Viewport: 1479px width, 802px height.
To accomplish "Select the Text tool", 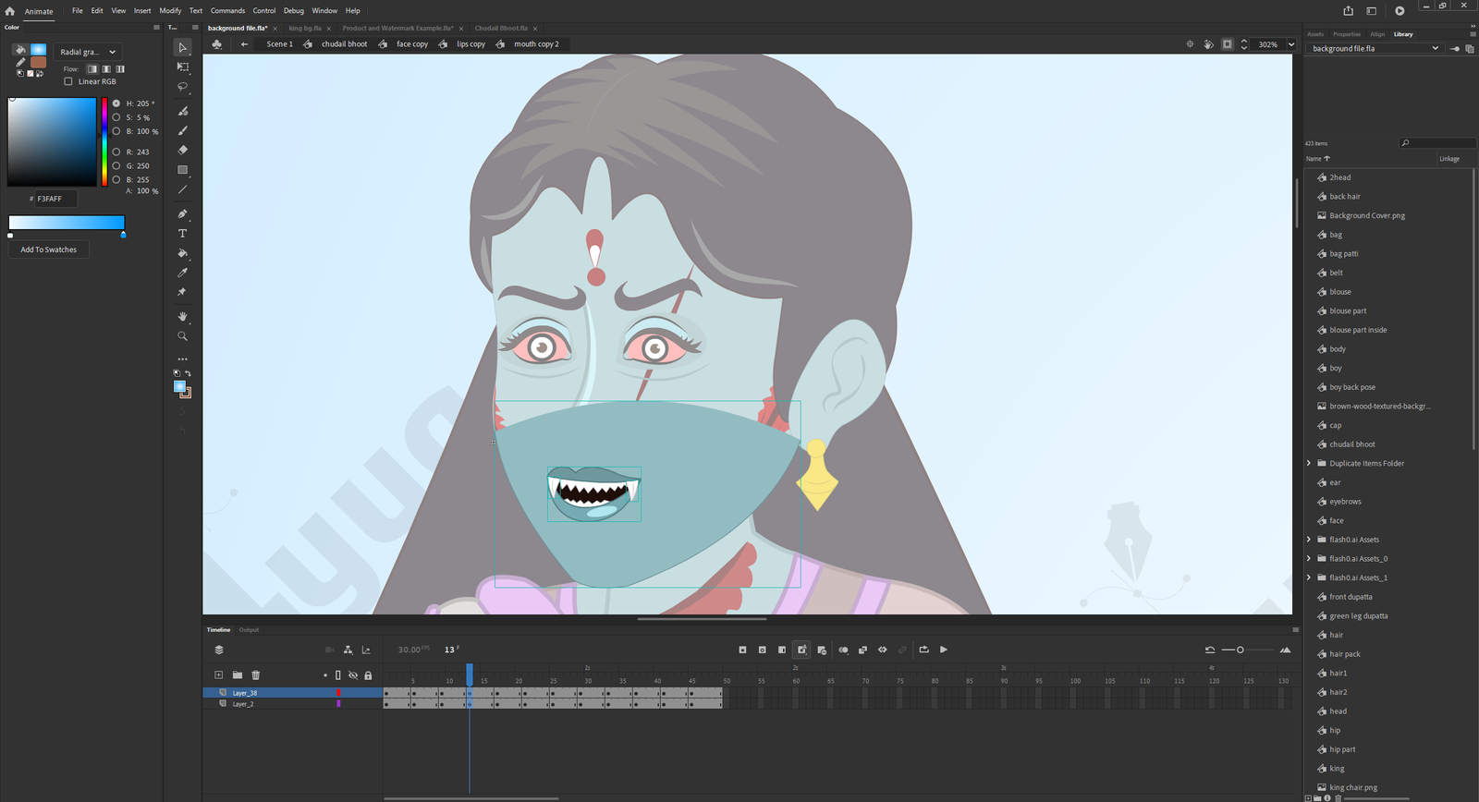I will coord(183,234).
